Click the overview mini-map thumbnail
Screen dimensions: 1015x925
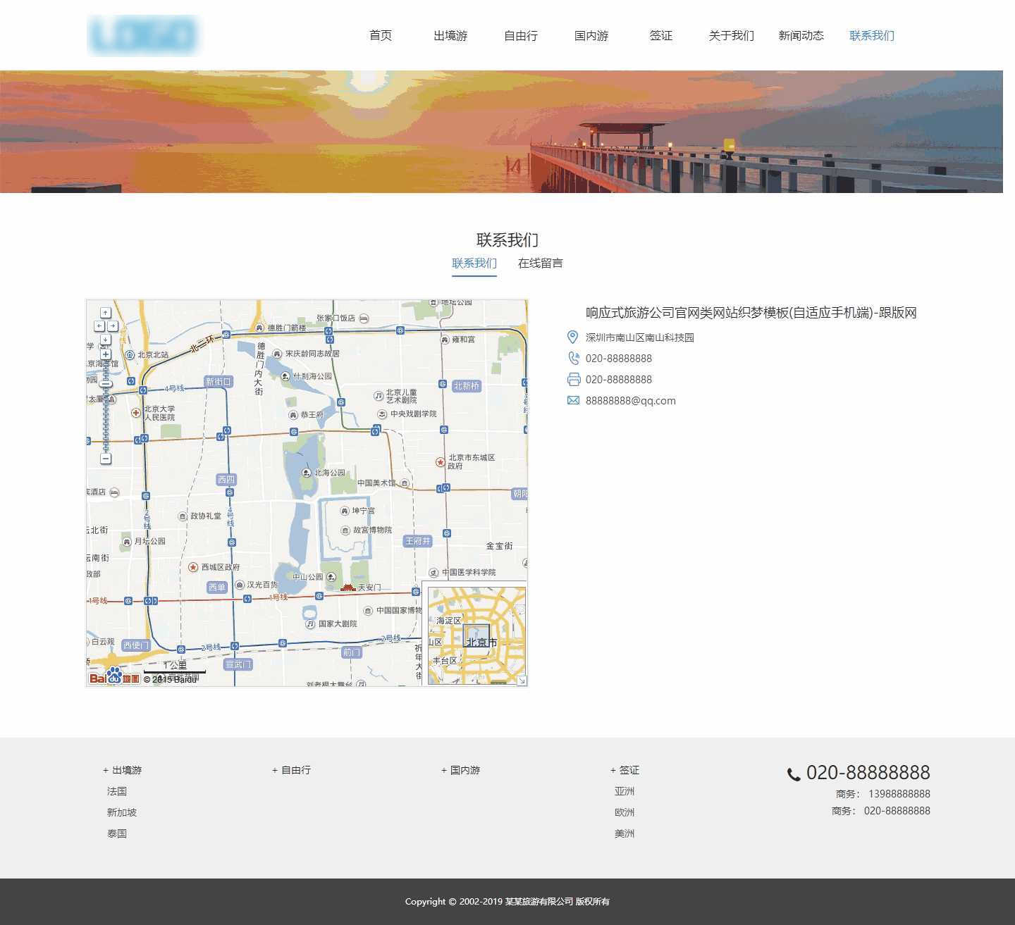click(476, 636)
